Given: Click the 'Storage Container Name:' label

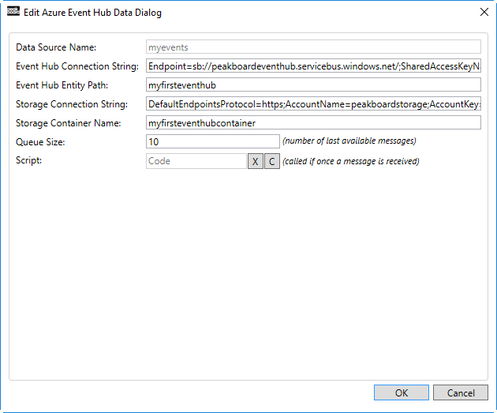Looking at the screenshot, I should click(x=69, y=123).
